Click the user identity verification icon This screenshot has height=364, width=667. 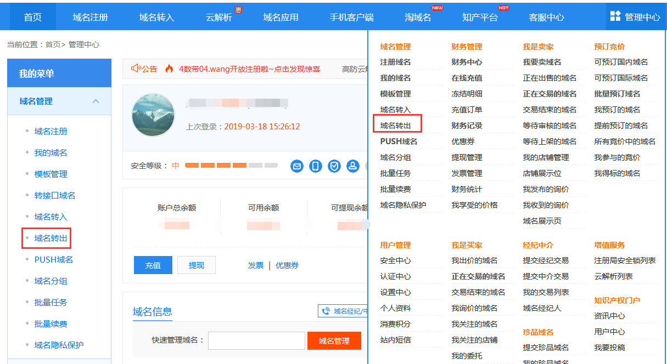click(x=352, y=166)
